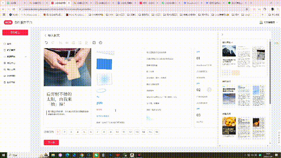Image resolution: width=281 pixels, height=158 pixels.
Task: Apply H1 heading formatting icon
Action: (x=61, y=43)
